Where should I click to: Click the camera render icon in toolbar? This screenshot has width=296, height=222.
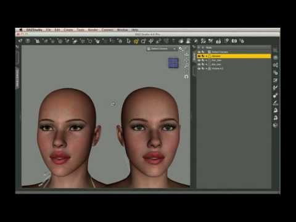(x=234, y=41)
